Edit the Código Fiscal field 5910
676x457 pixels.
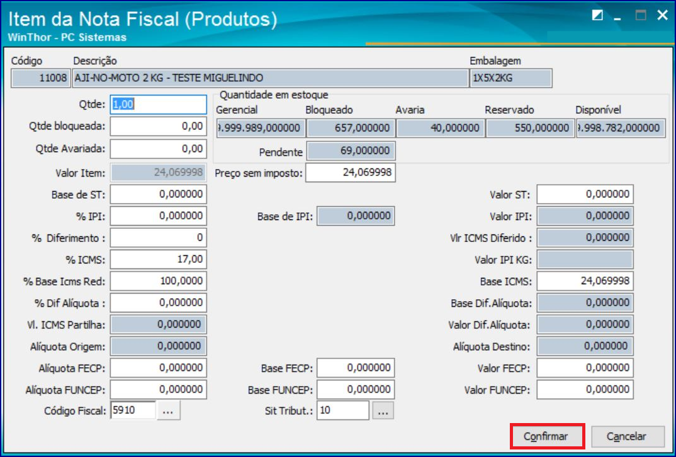(x=133, y=410)
